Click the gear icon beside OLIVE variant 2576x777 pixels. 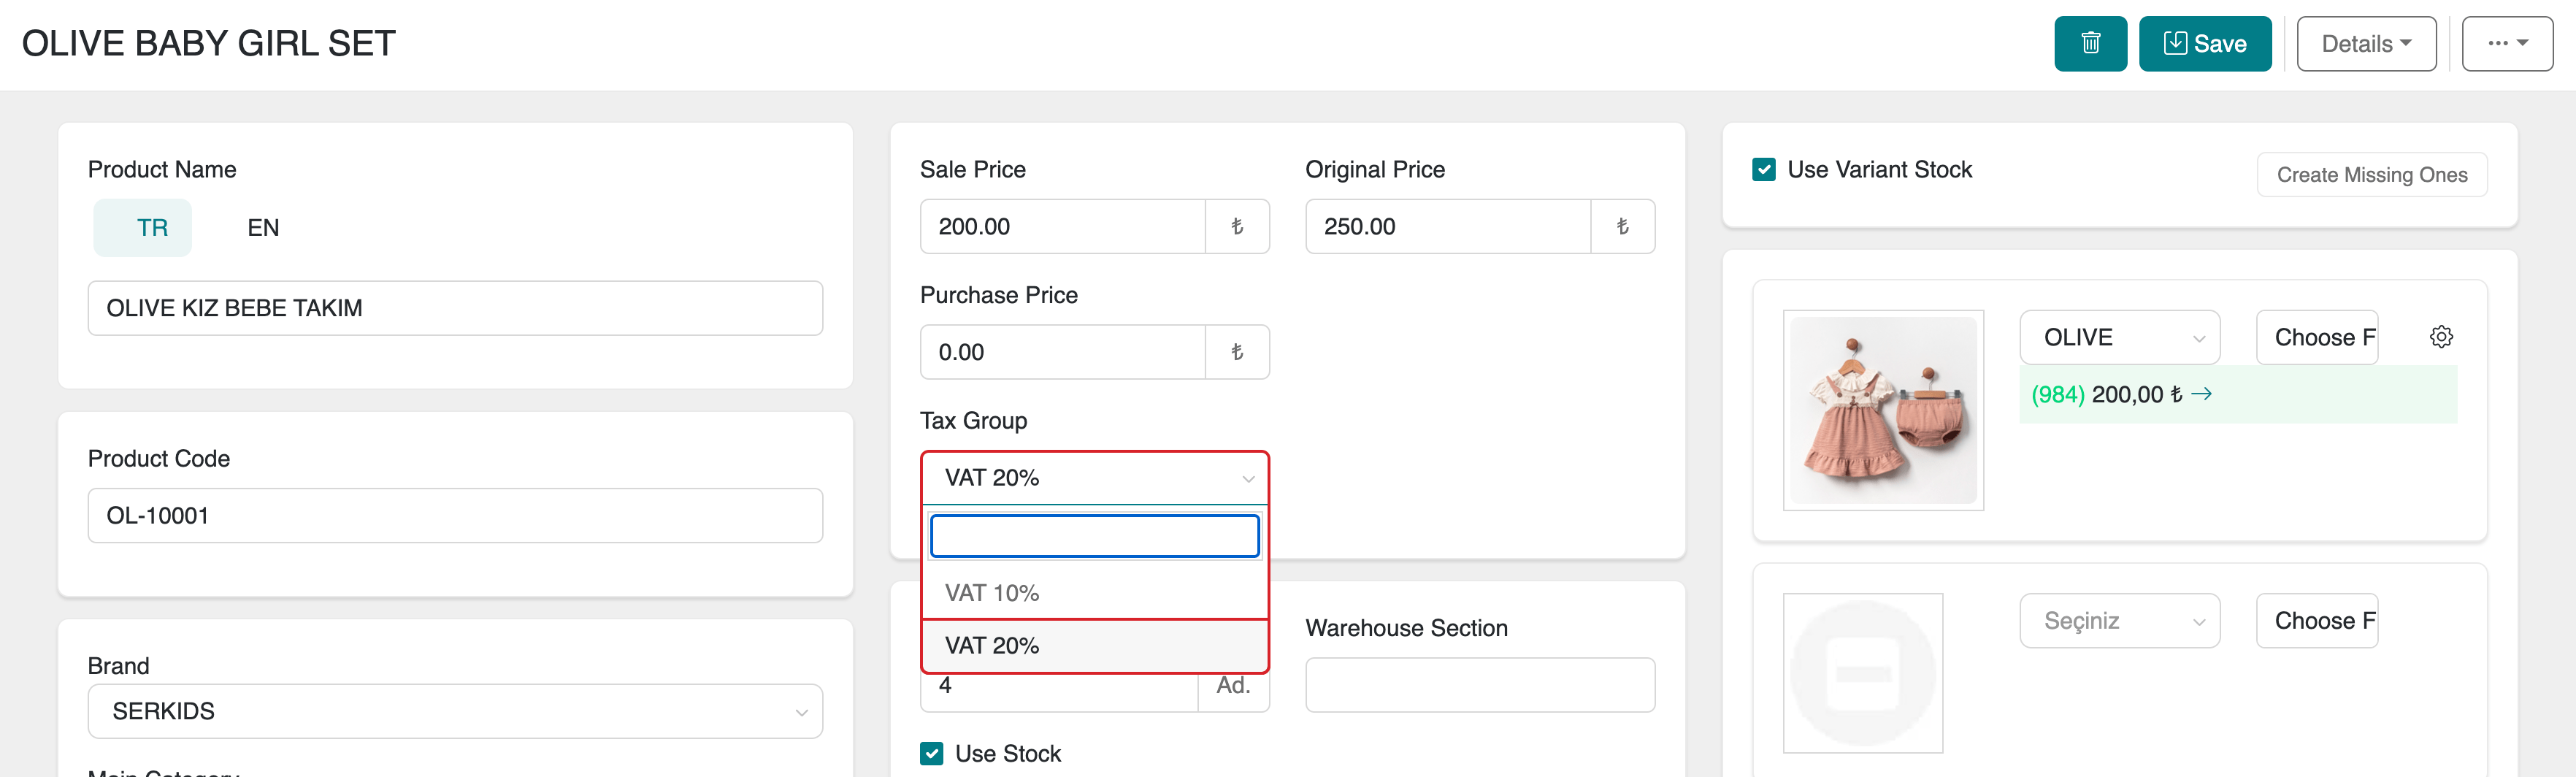(2440, 337)
